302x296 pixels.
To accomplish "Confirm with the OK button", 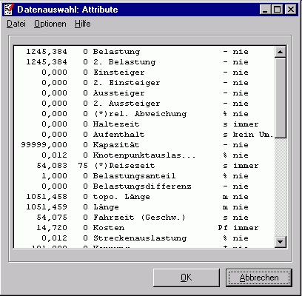I will pos(187,277).
